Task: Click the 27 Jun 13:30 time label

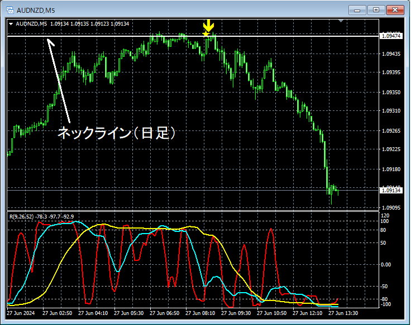Action: pos(343,313)
